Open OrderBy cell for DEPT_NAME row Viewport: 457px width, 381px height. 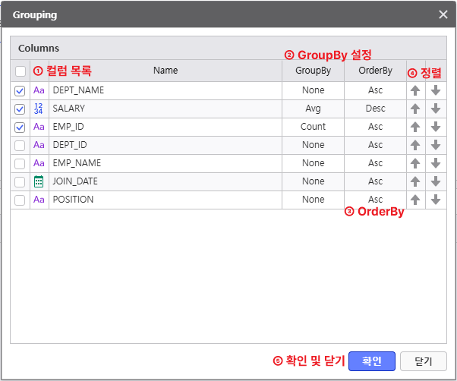coord(375,90)
